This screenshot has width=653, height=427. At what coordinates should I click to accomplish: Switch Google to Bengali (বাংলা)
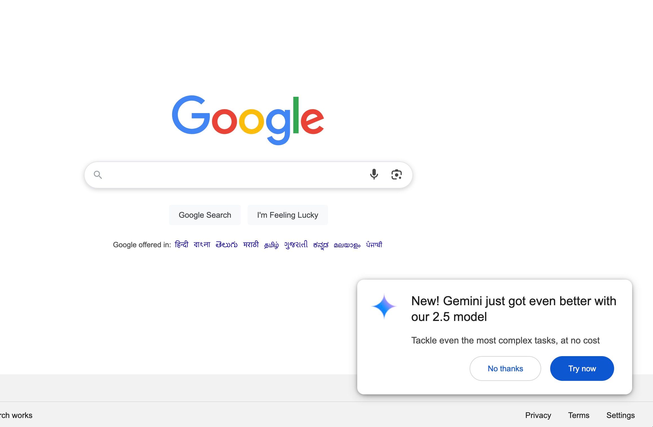pos(202,244)
